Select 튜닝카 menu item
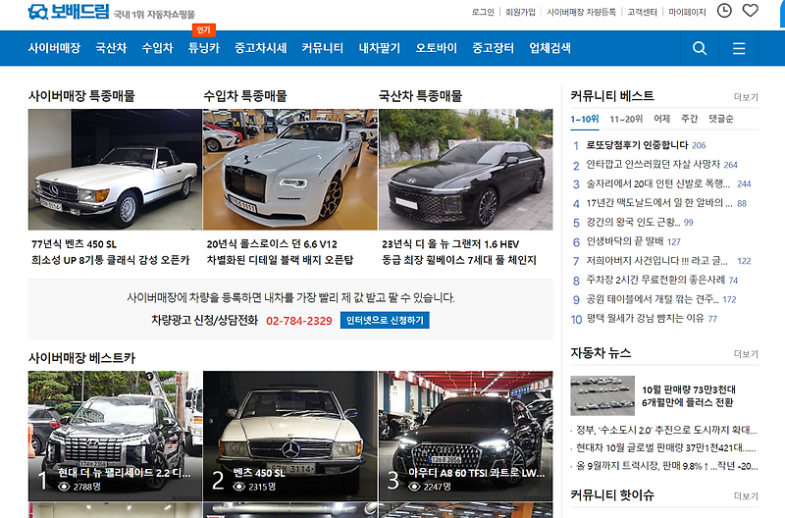Viewport: 785px width, 518px height. point(204,48)
